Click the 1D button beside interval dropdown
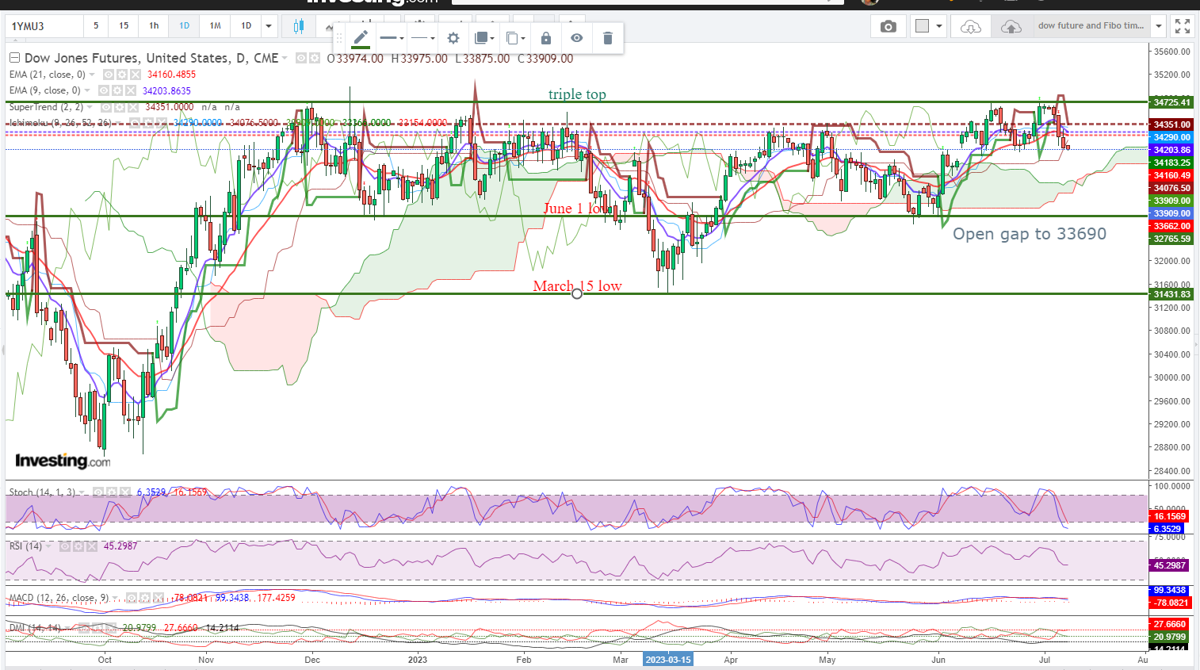Image resolution: width=1200 pixels, height=670 pixels. [x=246, y=26]
